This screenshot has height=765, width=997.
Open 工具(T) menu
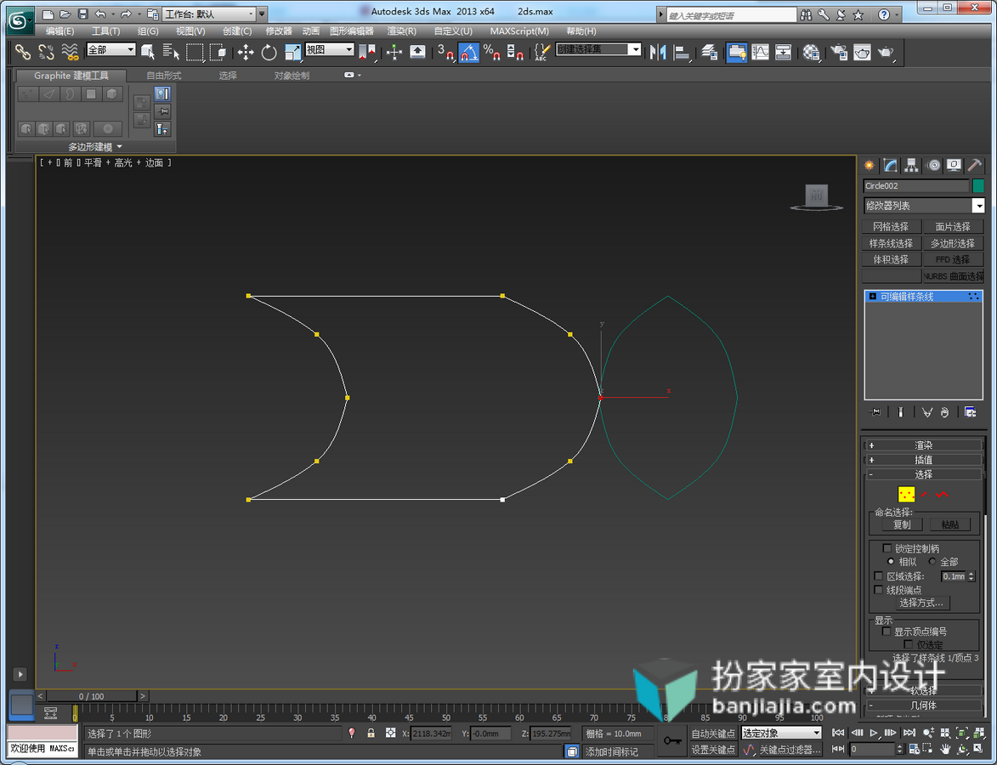[x=105, y=31]
